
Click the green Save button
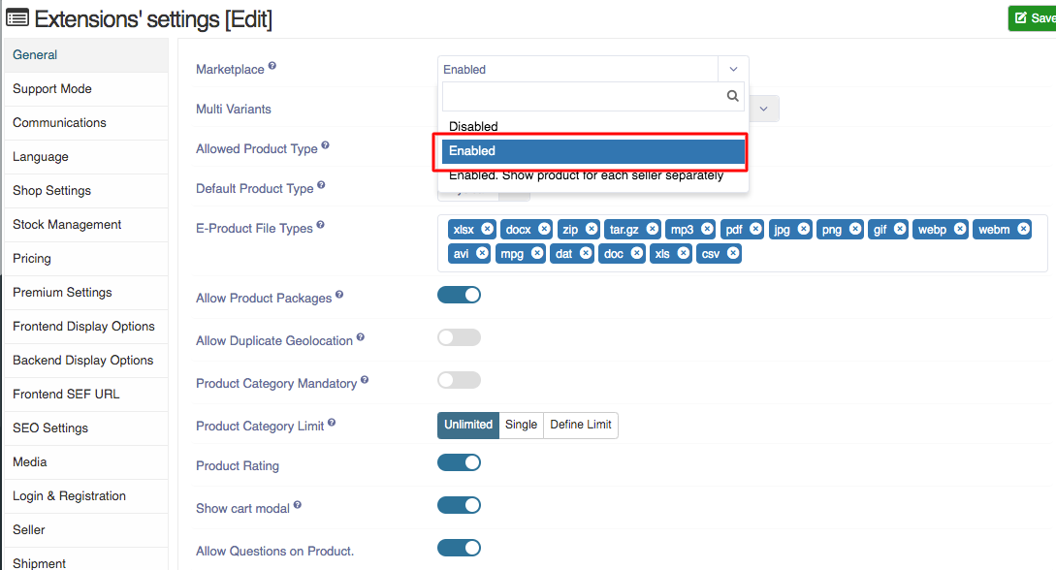coord(1033,18)
